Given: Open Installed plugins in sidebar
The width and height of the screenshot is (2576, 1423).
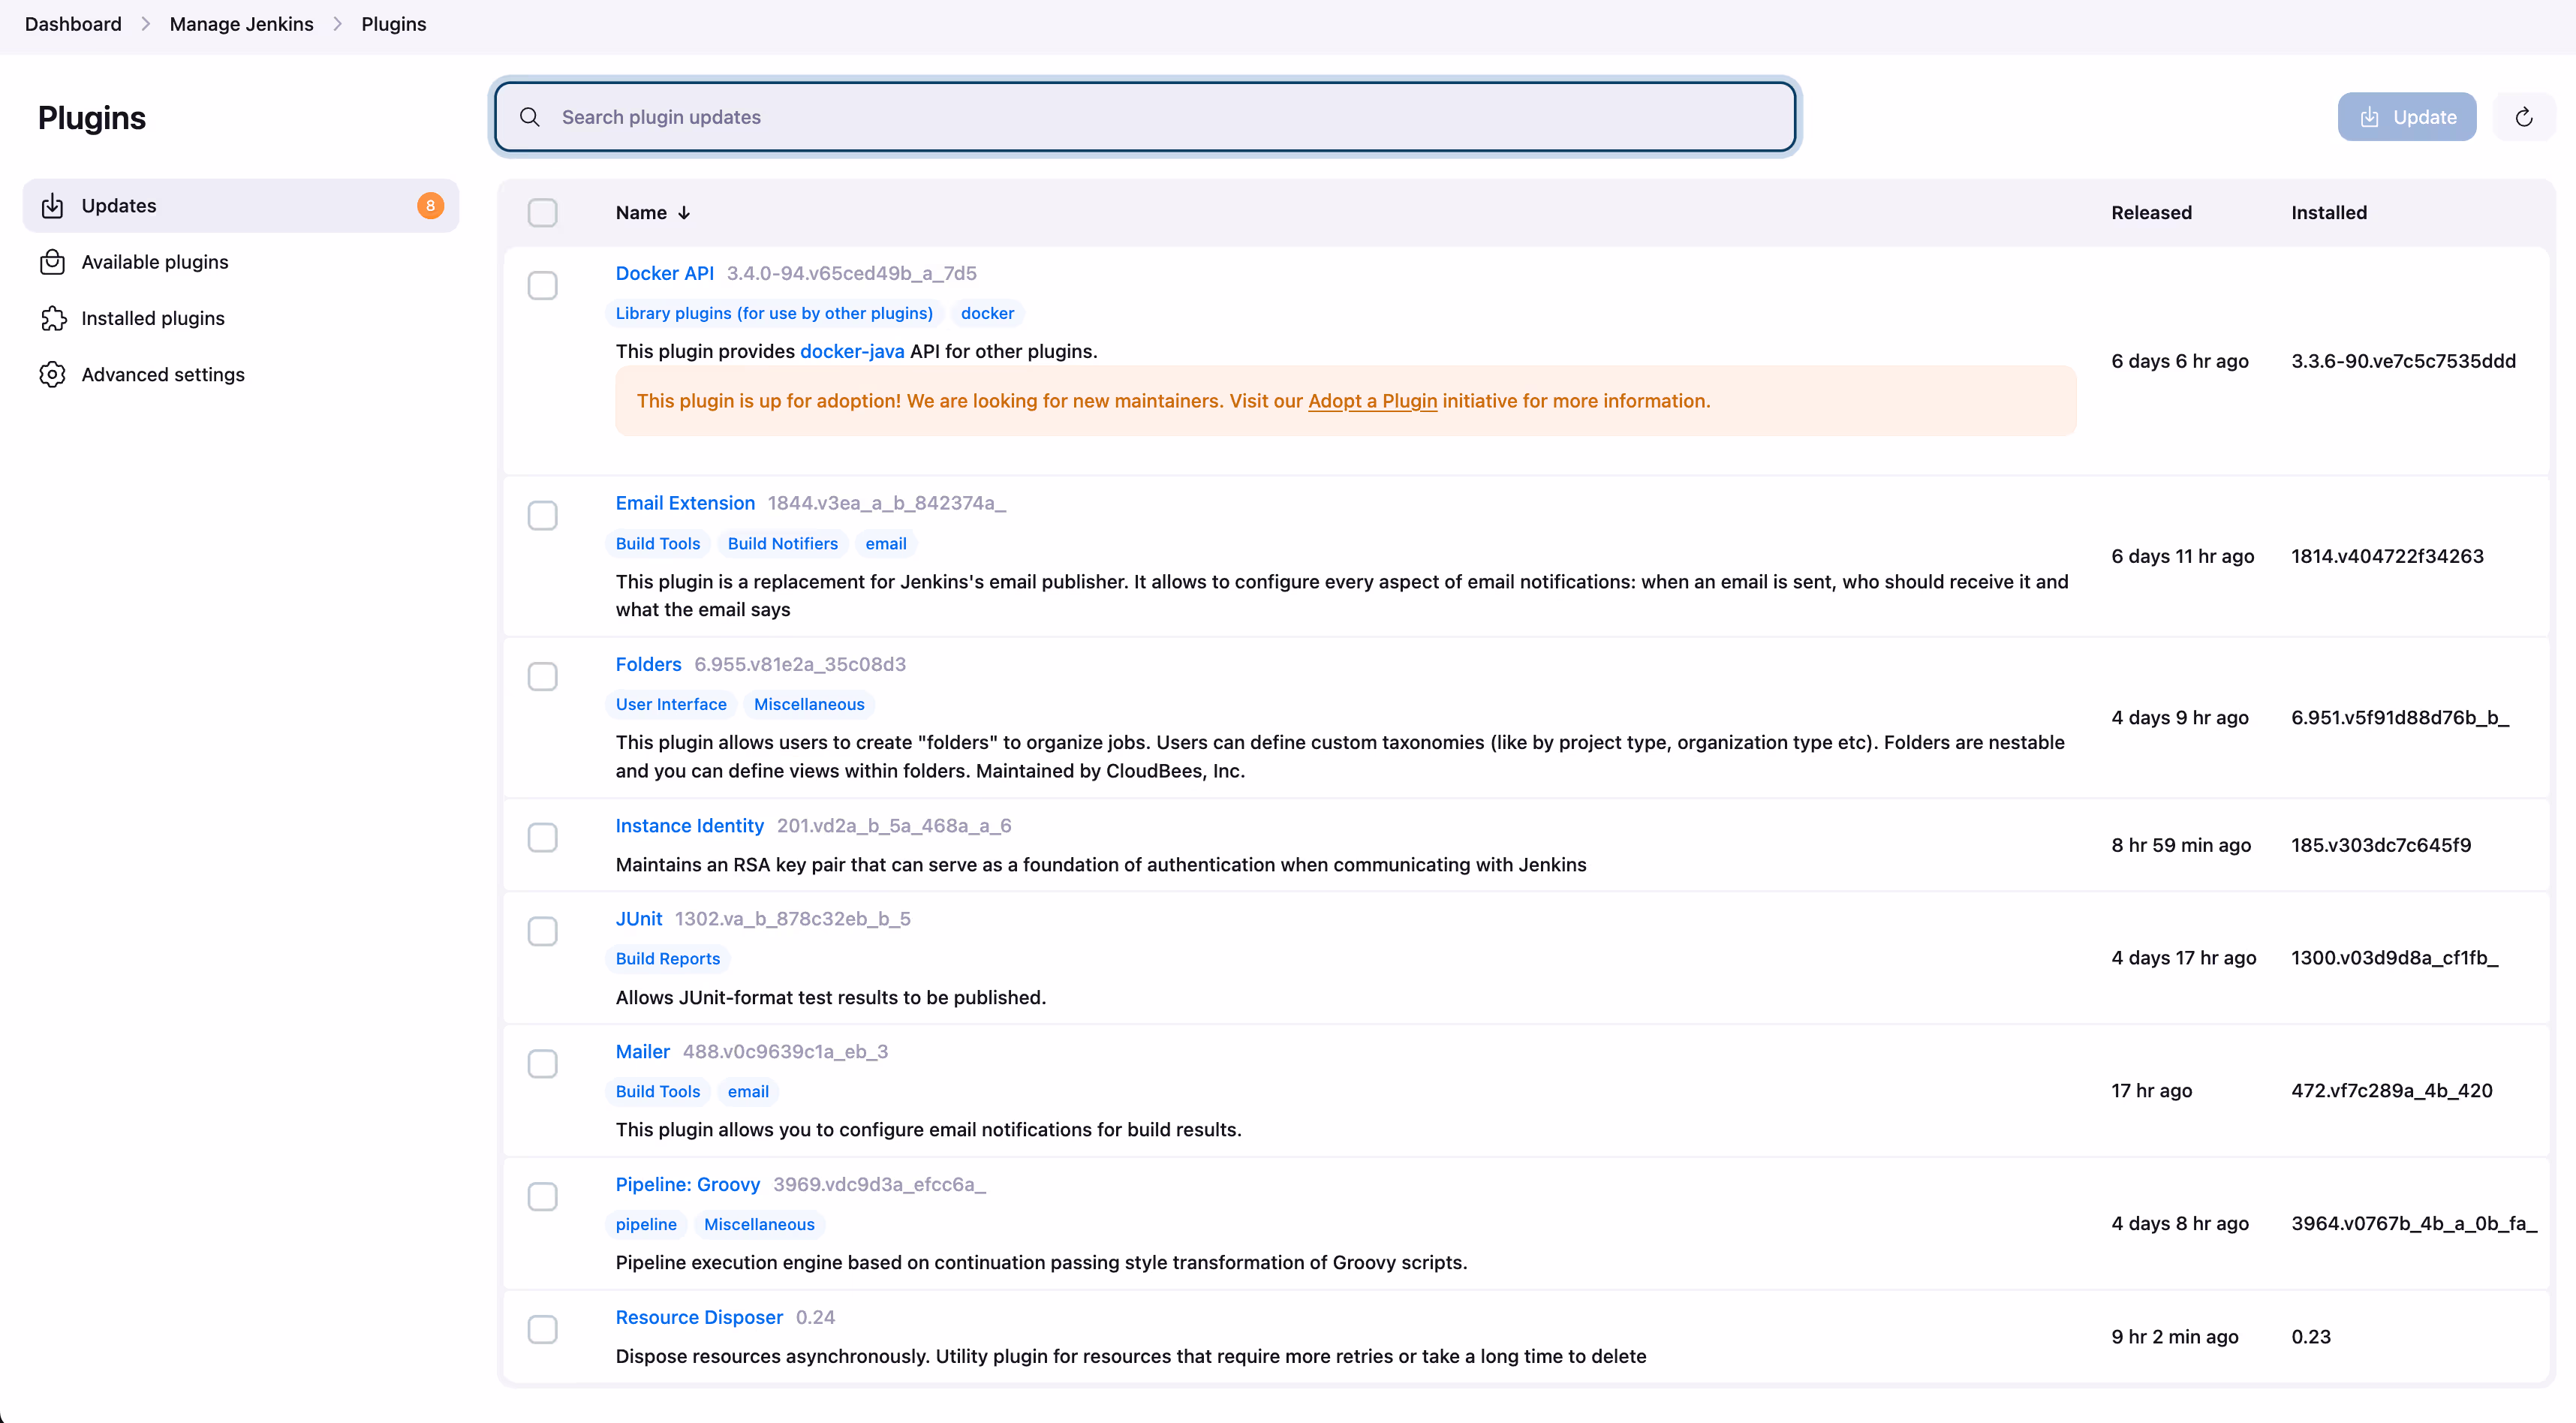Looking at the screenshot, I should 240,318.
